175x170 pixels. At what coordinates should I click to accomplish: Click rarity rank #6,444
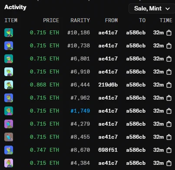click(x=80, y=85)
